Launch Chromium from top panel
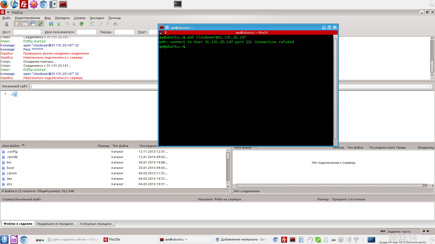435x244 pixels. point(43,4)
